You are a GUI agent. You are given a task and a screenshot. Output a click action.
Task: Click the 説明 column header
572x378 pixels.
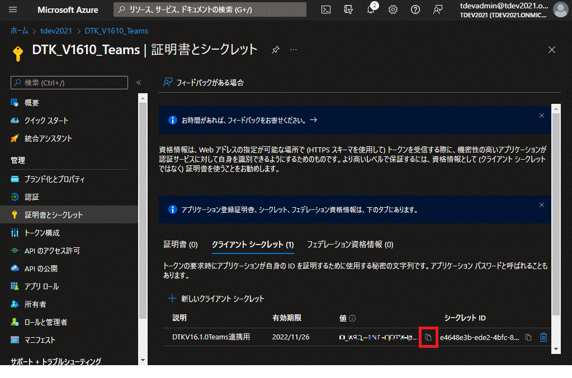[x=179, y=318]
